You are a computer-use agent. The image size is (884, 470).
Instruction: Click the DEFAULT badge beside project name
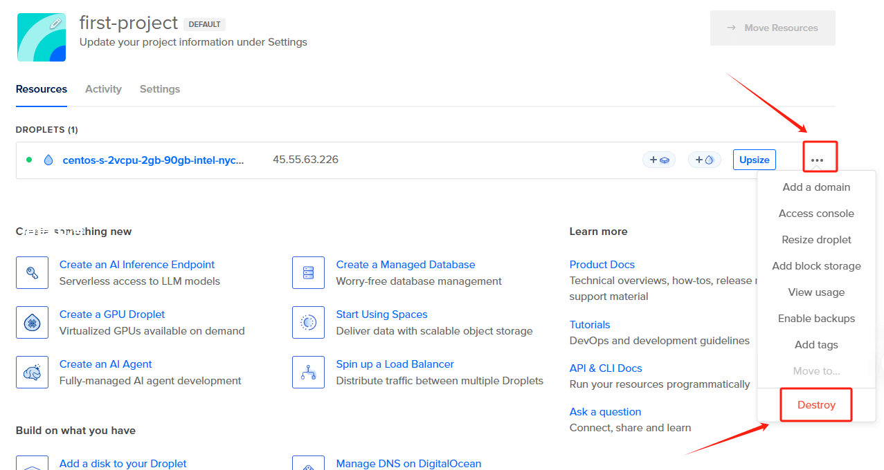(x=205, y=24)
